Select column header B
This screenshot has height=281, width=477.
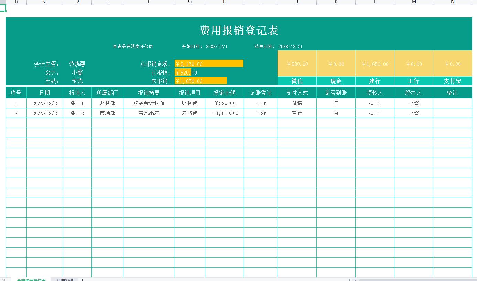16,2
